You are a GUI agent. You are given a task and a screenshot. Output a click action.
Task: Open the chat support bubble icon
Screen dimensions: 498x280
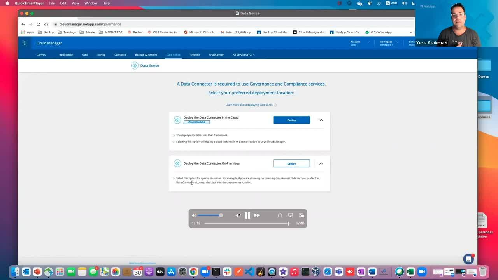tap(468, 259)
